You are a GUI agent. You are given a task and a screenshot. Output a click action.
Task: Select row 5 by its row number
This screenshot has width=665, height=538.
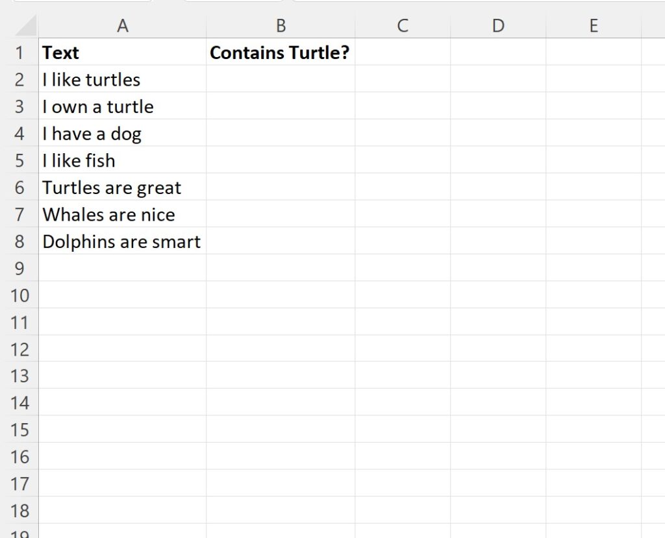pyautogui.click(x=20, y=160)
